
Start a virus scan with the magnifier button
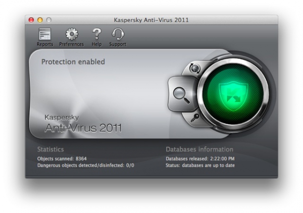[x=181, y=95]
